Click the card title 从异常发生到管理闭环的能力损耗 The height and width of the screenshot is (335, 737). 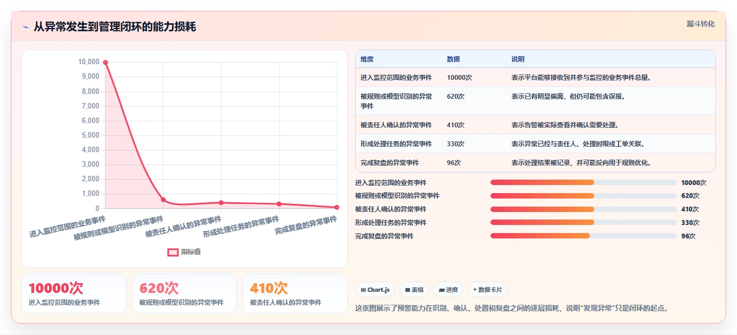[115, 27]
